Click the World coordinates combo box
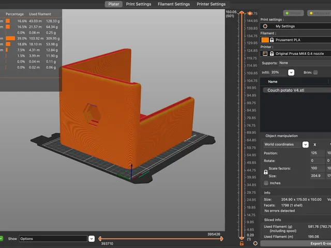Screen dimensions: 331x248 click(x=282, y=145)
